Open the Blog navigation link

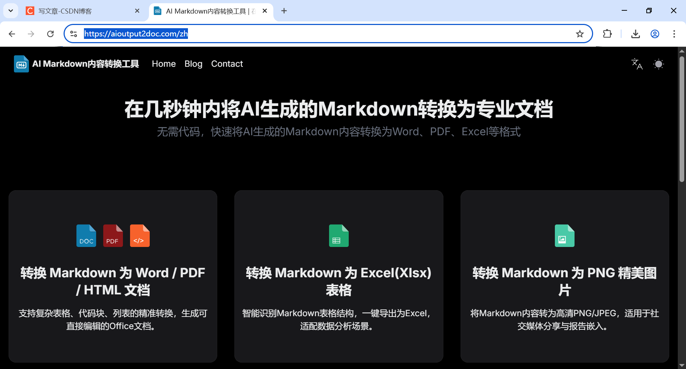coord(193,64)
